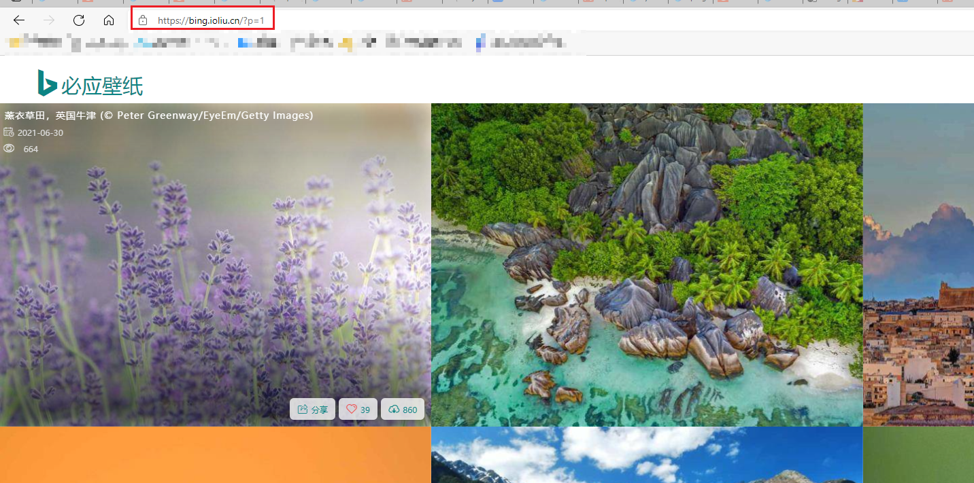Viewport: 974px width, 483px height.
Task: Click the lavender field title caption text
Action: (x=158, y=115)
